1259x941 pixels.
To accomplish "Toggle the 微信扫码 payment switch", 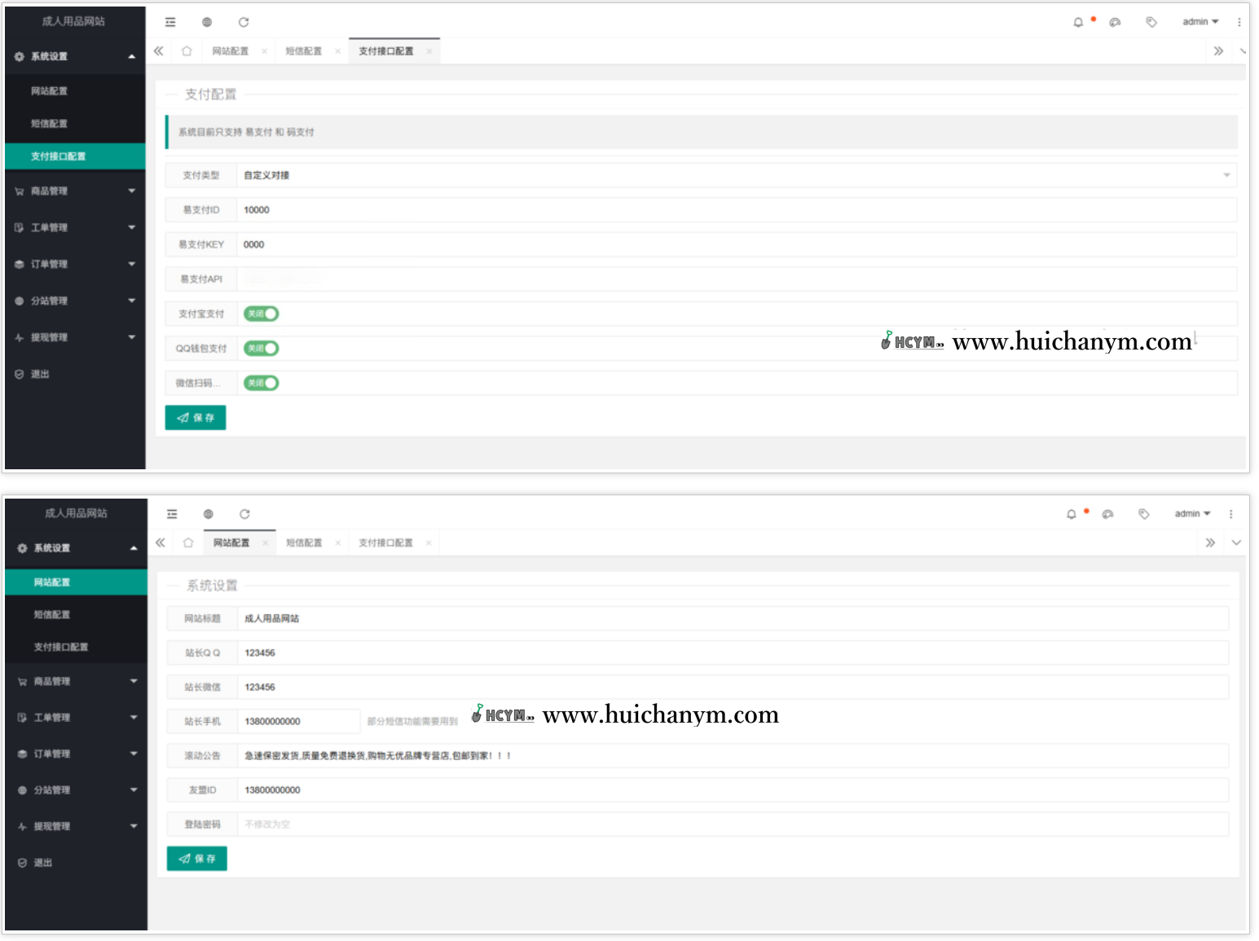I will [261, 383].
